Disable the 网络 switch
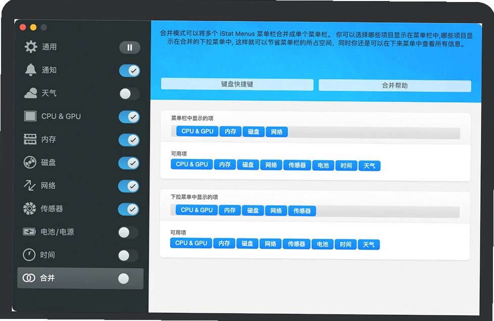 pos(128,186)
